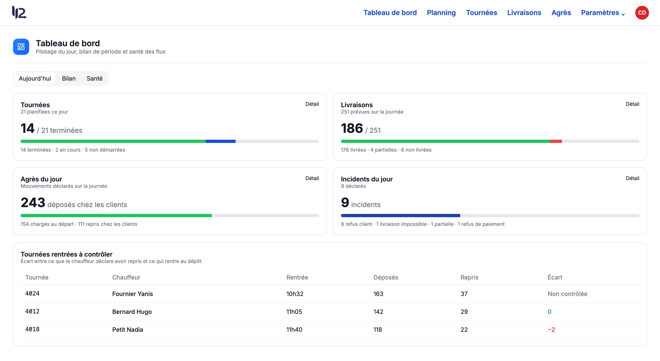This screenshot has width=660, height=361.
Task: Click the 9 incidents count
Action: click(345, 203)
